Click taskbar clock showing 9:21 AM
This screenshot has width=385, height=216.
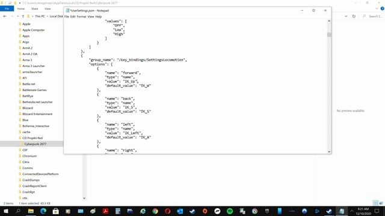coord(363,211)
